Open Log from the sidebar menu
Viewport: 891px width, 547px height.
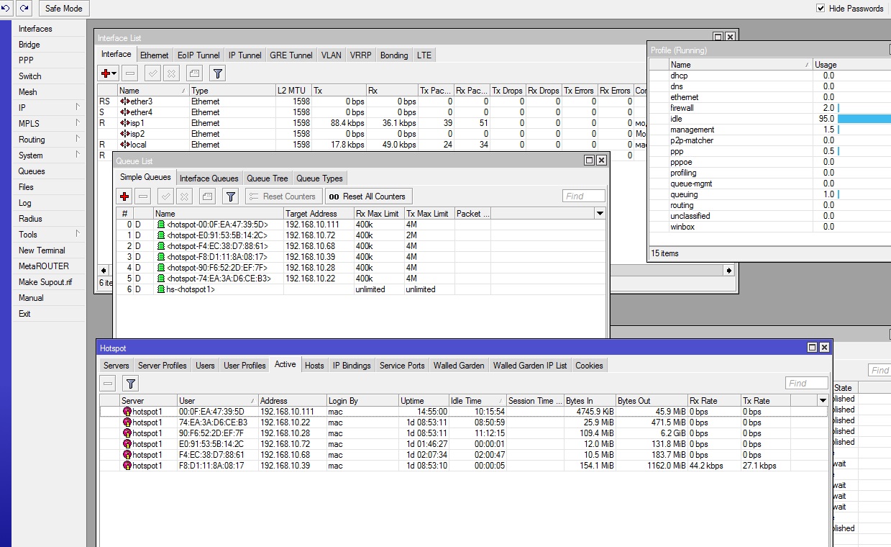coord(25,203)
